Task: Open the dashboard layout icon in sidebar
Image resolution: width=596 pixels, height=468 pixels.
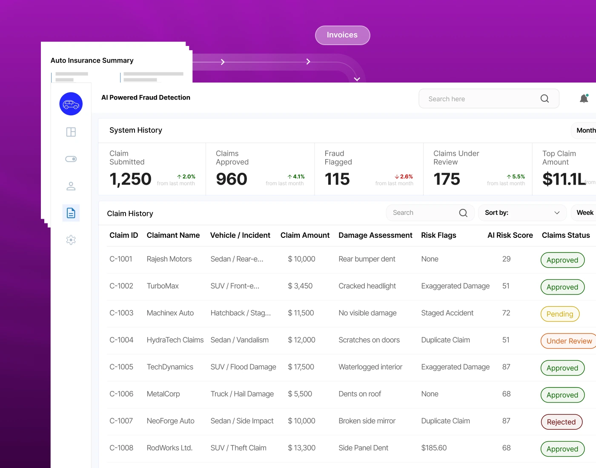Action: tap(71, 132)
